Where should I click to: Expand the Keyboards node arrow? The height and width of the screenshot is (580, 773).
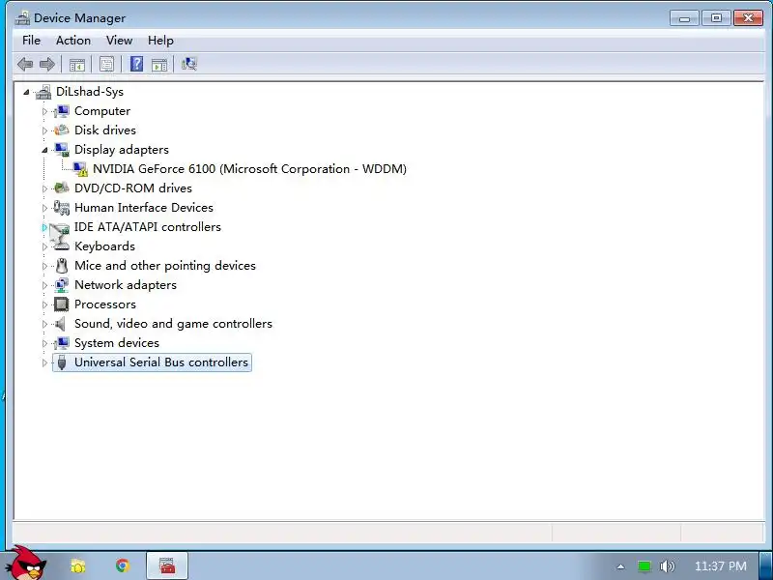[x=44, y=246]
